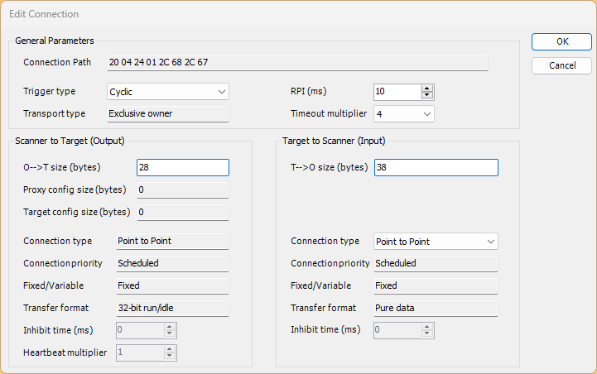Click the Connection Path label
Viewport: 597px width, 374px height.
[57, 62]
